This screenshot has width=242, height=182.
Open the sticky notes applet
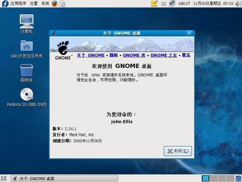click(154, 4)
